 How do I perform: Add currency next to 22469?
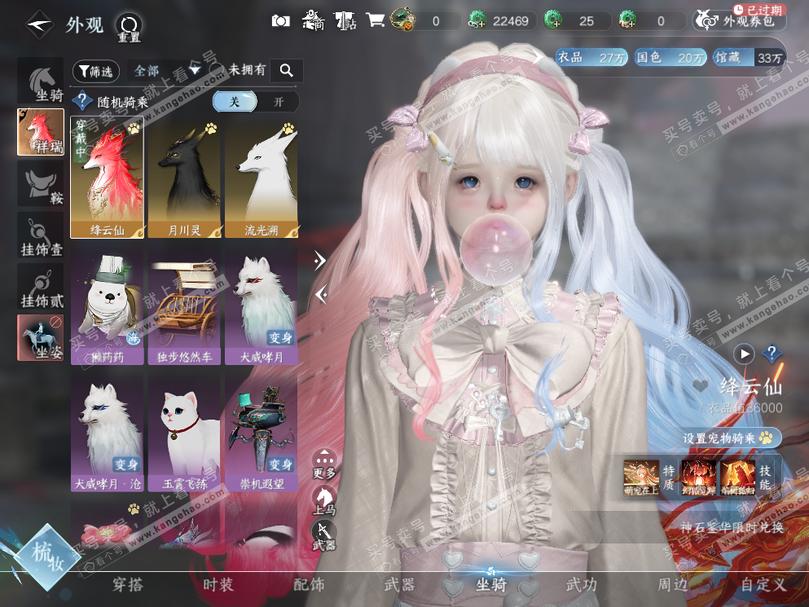[x=477, y=20]
